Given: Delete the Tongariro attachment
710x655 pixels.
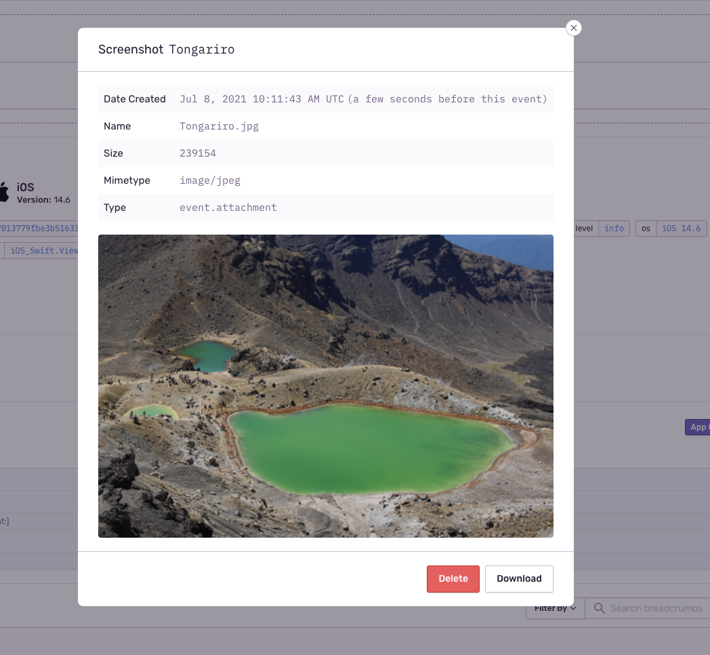Looking at the screenshot, I should point(453,579).
